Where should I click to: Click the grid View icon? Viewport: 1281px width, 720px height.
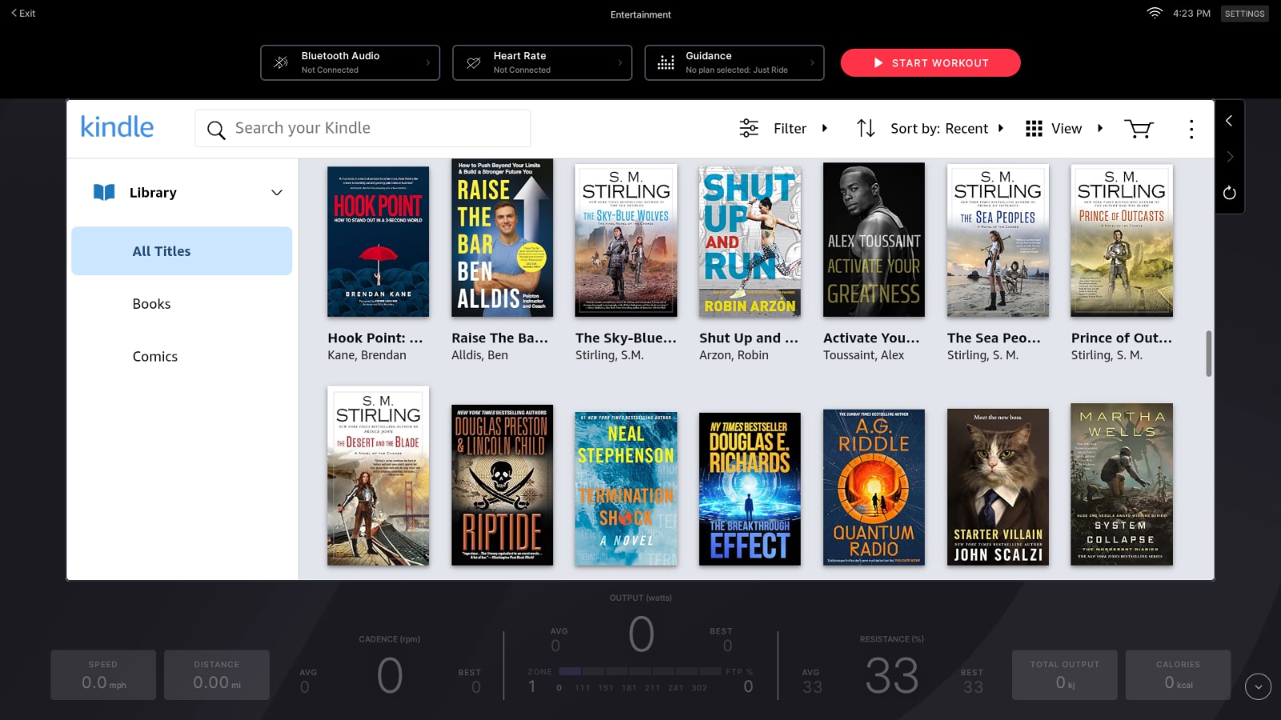click(x=1034, y=128)
